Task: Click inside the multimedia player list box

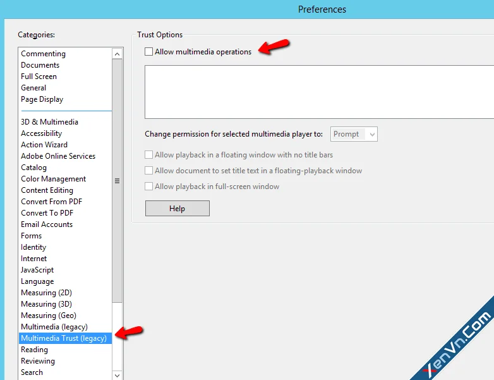Action: click(x=319, y=92)
